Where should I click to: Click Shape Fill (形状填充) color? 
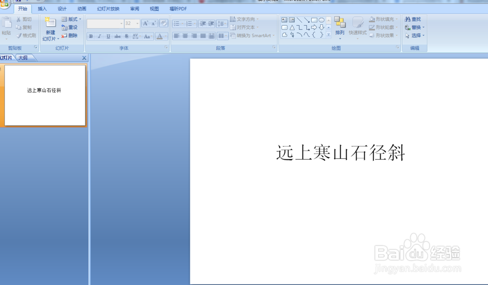pyautogui.click(x=383, y=19)
